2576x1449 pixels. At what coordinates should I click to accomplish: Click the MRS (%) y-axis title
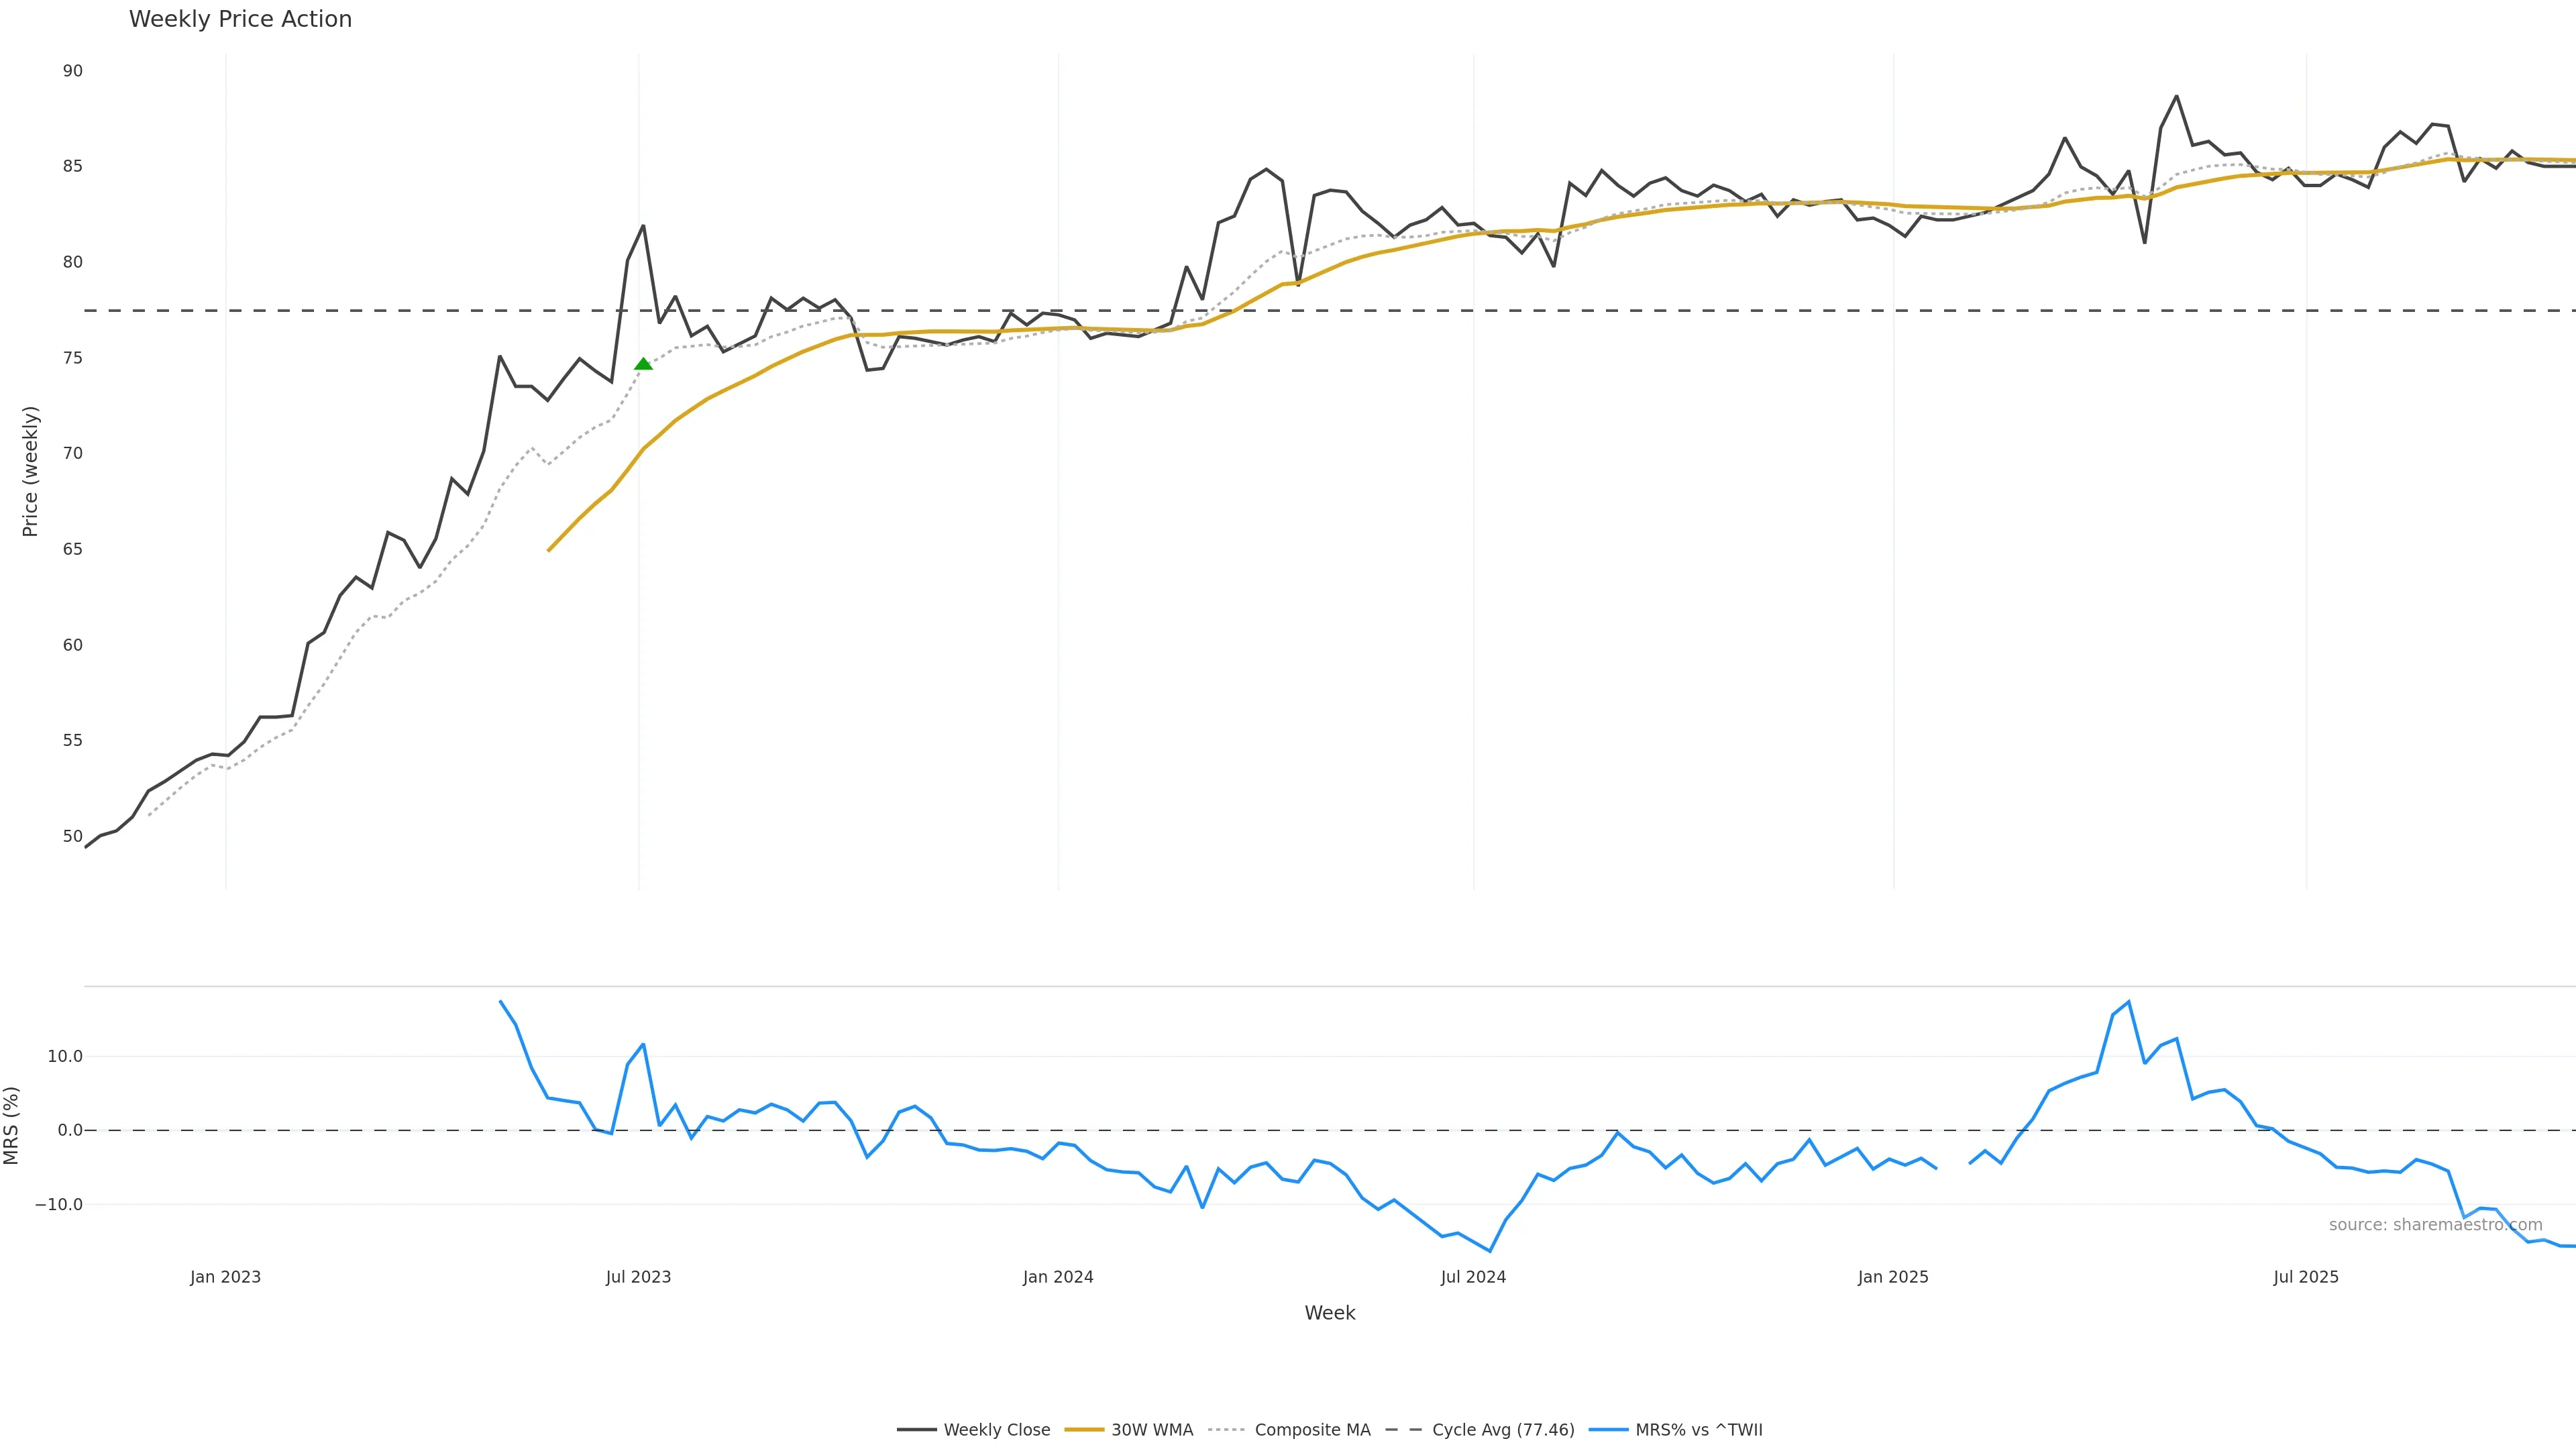11,1125
